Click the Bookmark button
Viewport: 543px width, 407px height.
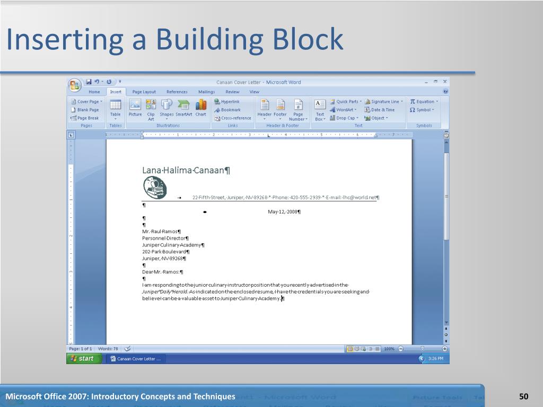[227, 110]
